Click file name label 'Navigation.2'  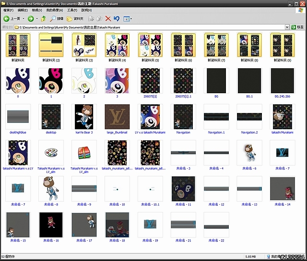click(249, 133)
